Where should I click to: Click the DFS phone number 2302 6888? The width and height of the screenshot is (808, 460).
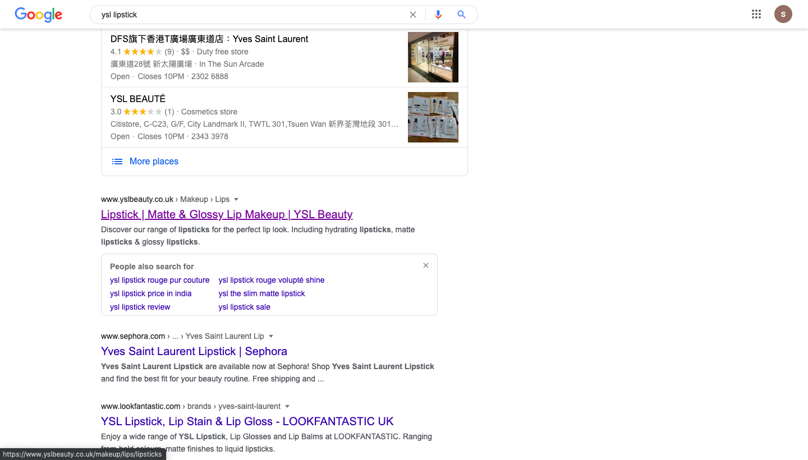point(210,76)
